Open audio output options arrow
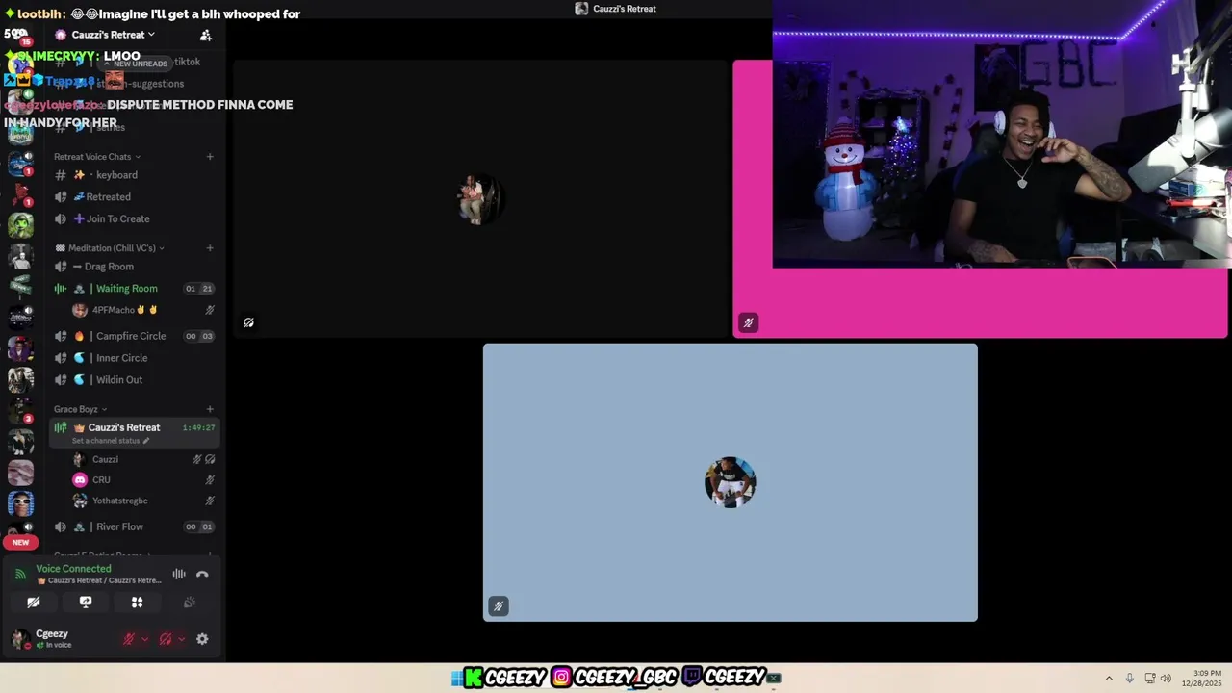Viewport: 1232px width, 693px height. point(181,639)
